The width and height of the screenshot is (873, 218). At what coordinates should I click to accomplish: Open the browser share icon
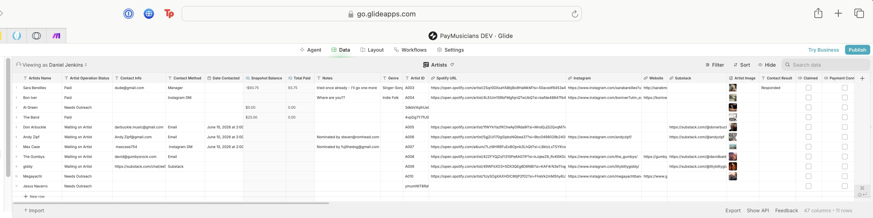[x=818, y=13]
